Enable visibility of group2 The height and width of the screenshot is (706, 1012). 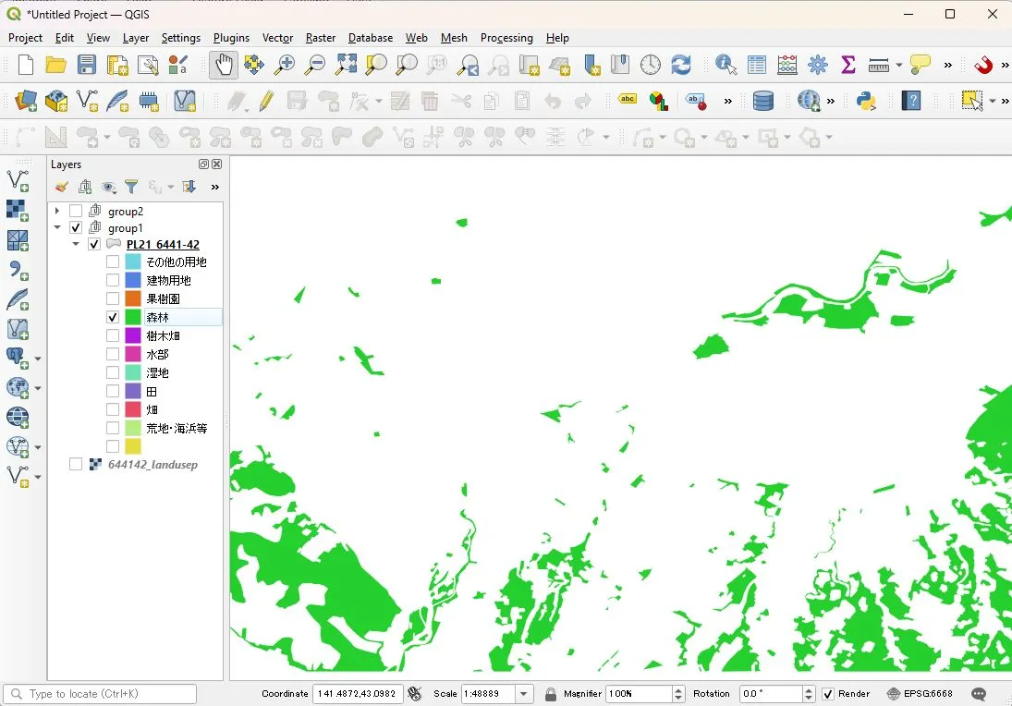pyautogui.click(x=76, y=211)
